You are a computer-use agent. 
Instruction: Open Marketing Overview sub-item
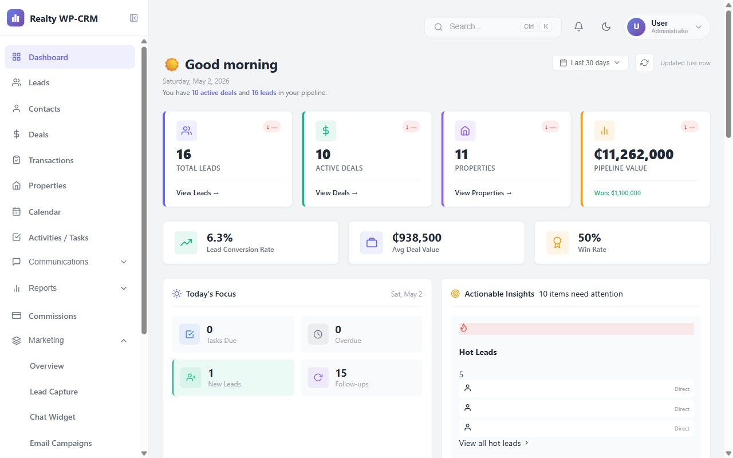pyautogui.click(x=47, y=366)
